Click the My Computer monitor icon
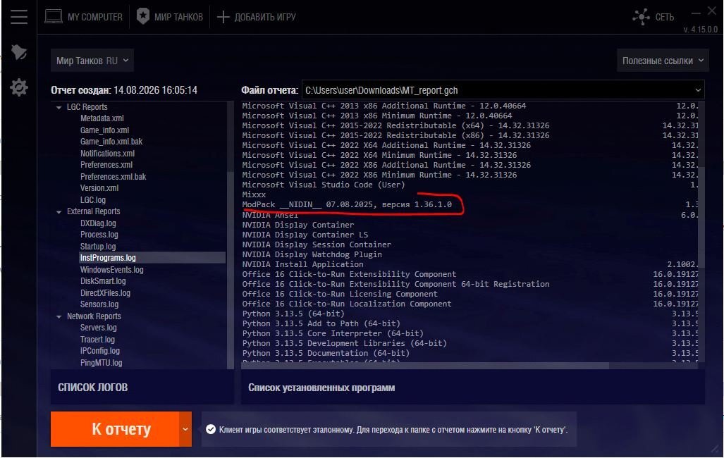Screen dimensions: 724x458 coord(54,17)
